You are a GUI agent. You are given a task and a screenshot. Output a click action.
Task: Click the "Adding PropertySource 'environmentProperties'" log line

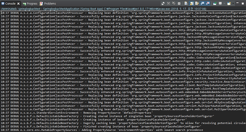click(102, 130)
